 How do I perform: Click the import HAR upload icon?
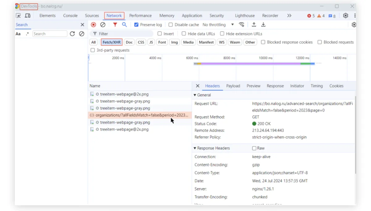click(254, 25)
